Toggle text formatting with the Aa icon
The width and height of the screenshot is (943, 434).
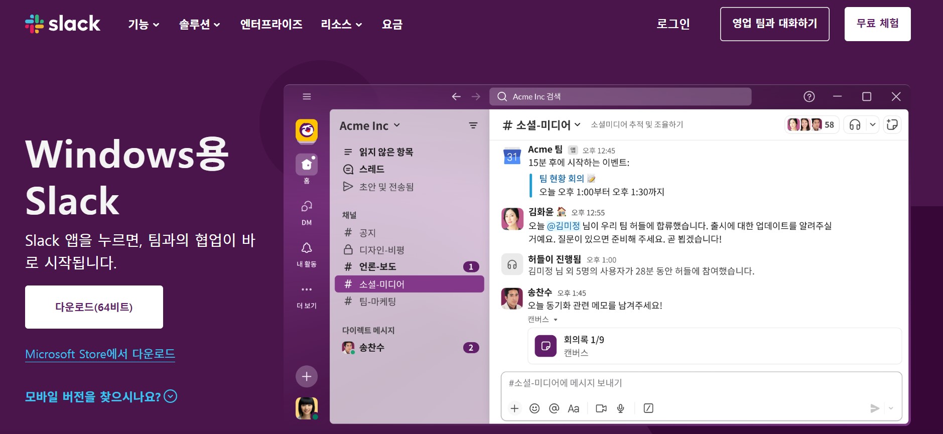[x=573, y=408]
